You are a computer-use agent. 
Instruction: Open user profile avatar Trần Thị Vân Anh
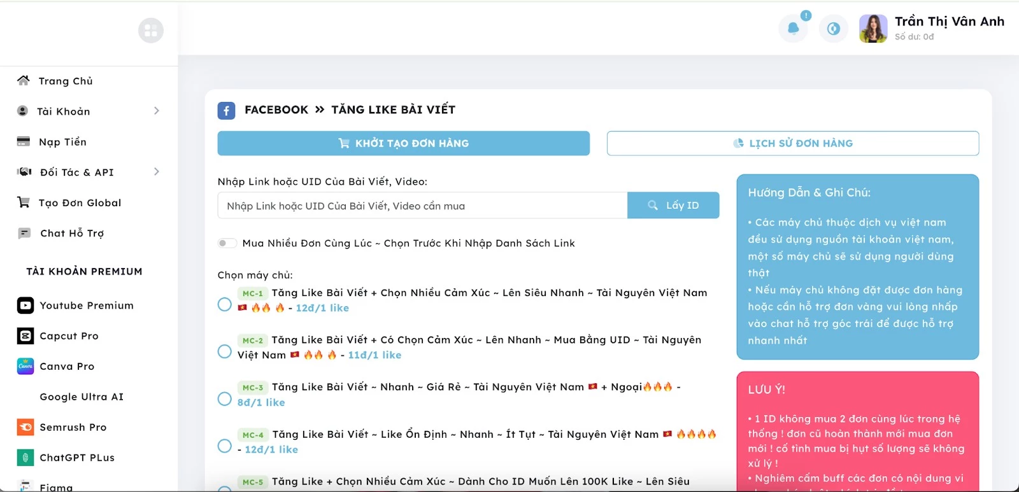point(873,29)
